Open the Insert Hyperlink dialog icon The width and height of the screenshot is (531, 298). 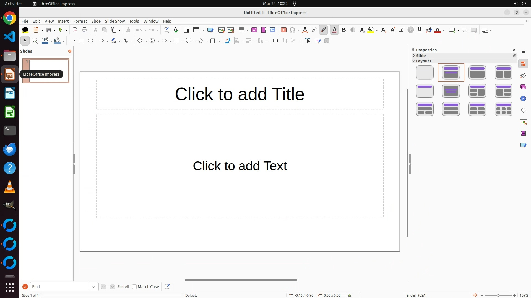click(314, 30)
